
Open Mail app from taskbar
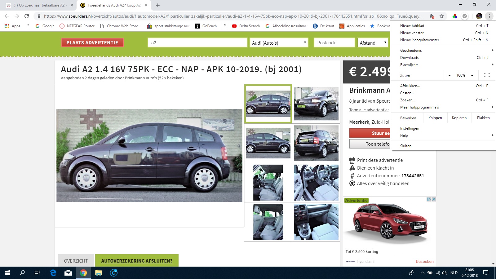pyautogui.click(x=68, y=273)
